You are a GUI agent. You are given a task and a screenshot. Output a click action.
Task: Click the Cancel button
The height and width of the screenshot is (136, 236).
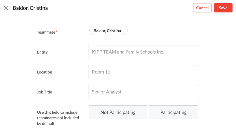[x=202, y=8]
